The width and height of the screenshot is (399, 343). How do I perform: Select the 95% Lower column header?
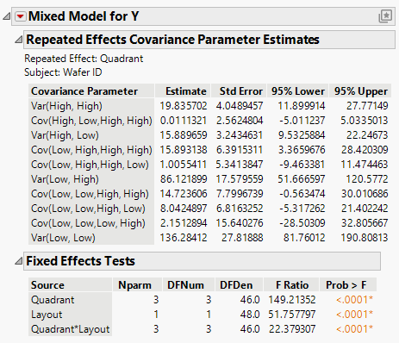tap(298, 91)
